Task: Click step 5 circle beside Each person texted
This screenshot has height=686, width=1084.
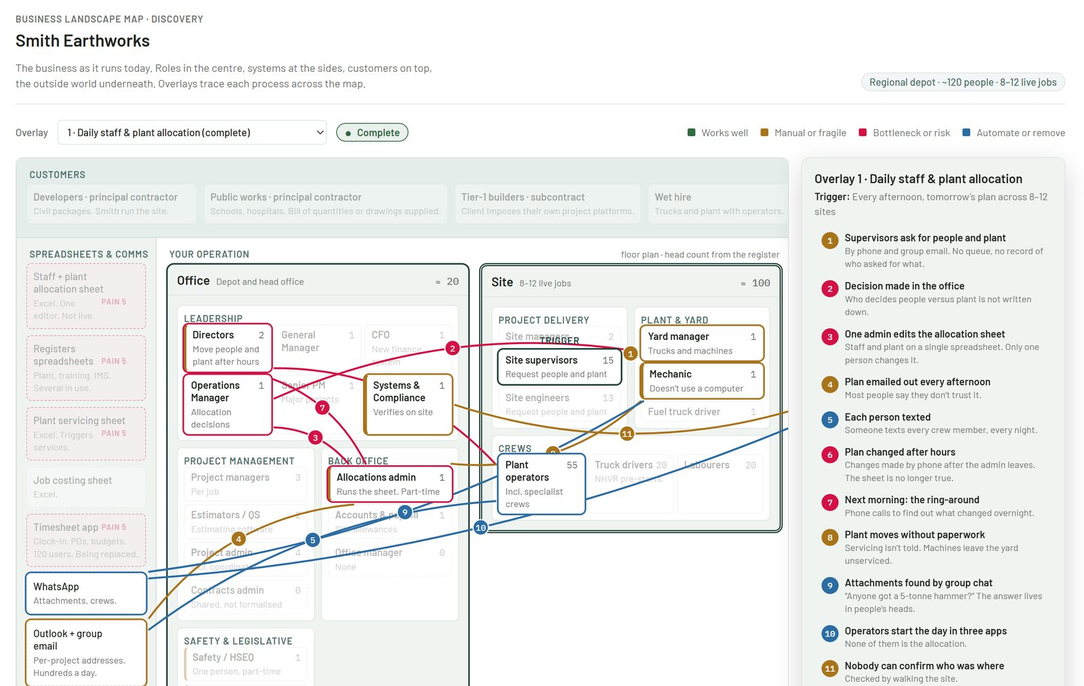Action: pos(830,420)
